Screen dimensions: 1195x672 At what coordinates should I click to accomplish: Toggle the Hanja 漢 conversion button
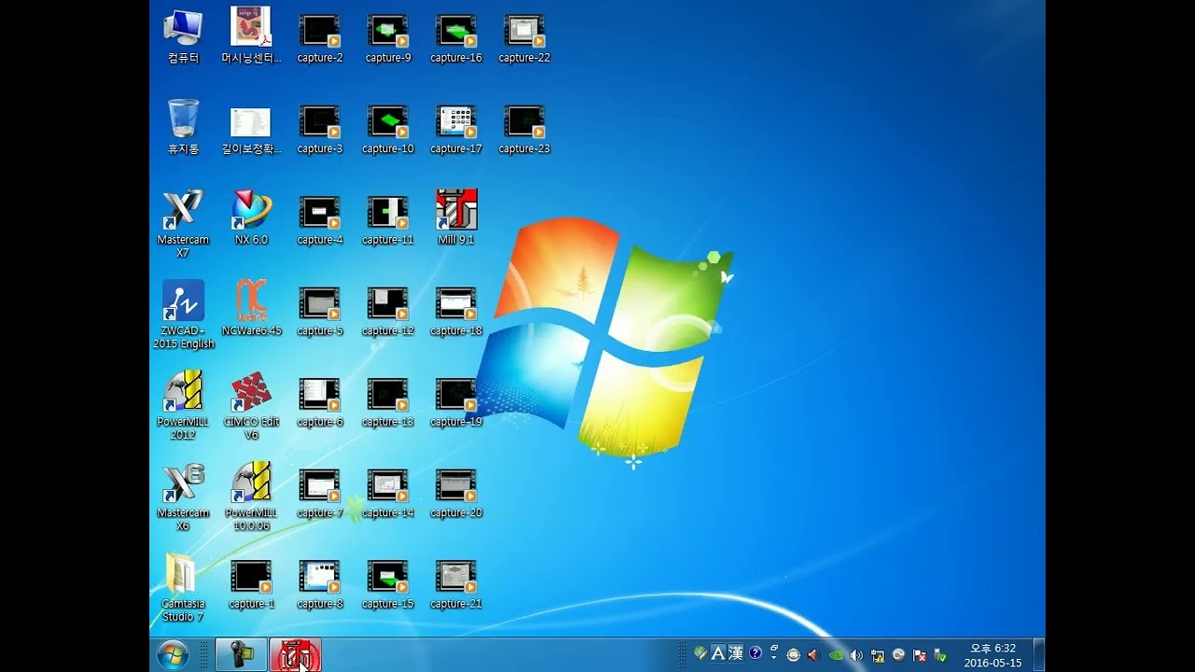click(736, 653)
